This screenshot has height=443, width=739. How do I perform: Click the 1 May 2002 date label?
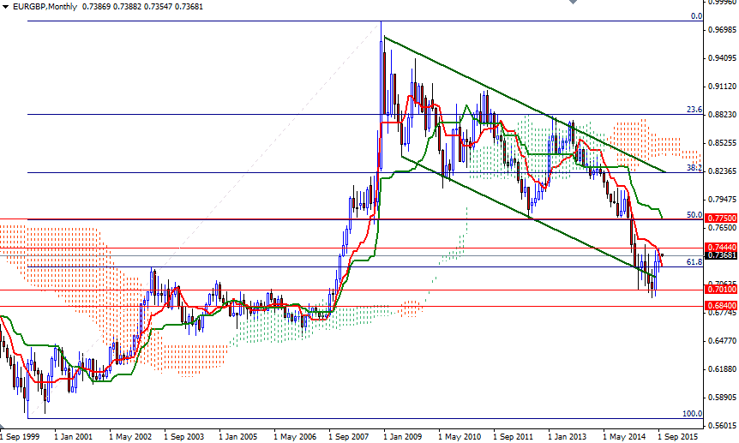coord(130,437)
